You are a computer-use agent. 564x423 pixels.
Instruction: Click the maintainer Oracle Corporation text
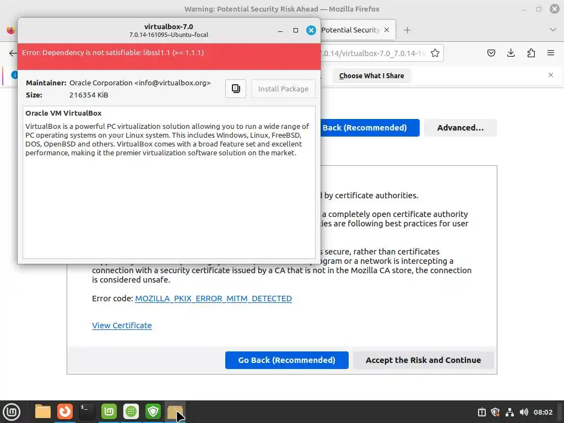pyautogui.click(x=140, y=83)
